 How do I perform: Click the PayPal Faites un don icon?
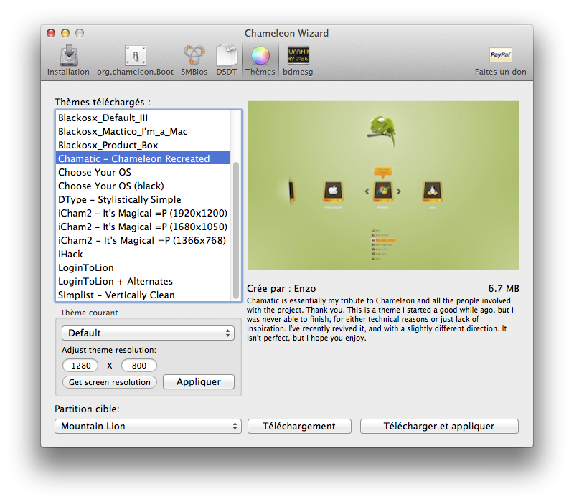click(500, 56)
